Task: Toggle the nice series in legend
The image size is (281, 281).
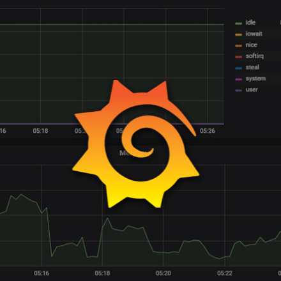Action: point(251,45)
